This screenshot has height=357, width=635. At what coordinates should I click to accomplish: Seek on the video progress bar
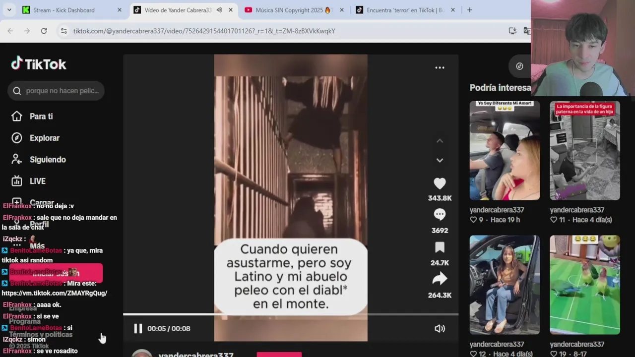291,314
